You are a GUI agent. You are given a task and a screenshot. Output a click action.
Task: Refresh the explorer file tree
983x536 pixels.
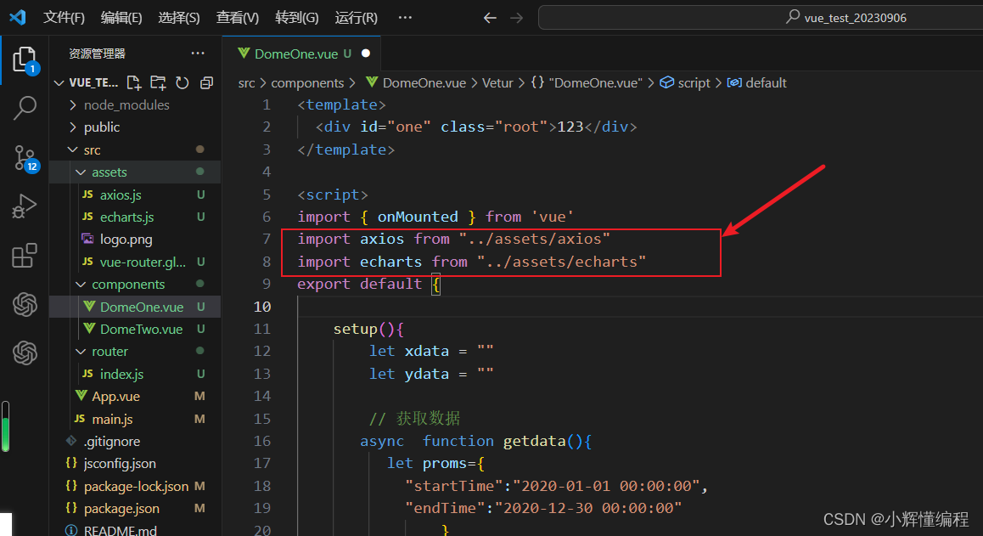click(x=183, y=83)
